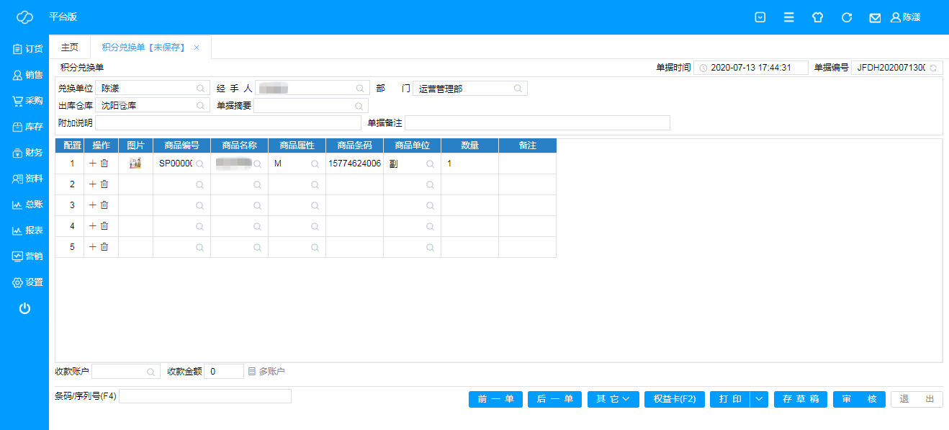Click the 打印 button
Viewport: 949px width, 430px height.
pos(730,399)
